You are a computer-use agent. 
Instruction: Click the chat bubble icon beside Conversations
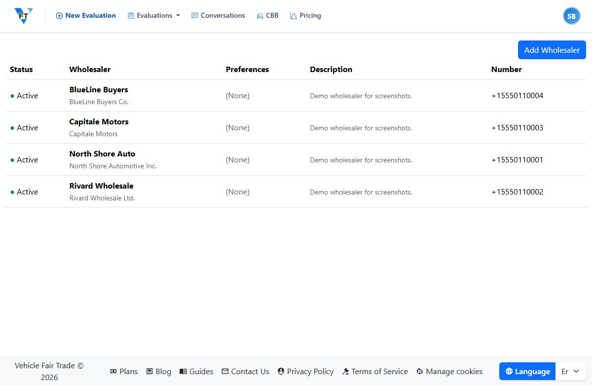194,16
